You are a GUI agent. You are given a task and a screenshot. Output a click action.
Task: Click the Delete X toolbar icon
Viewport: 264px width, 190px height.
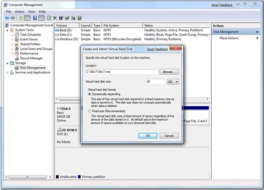[55, 18]
